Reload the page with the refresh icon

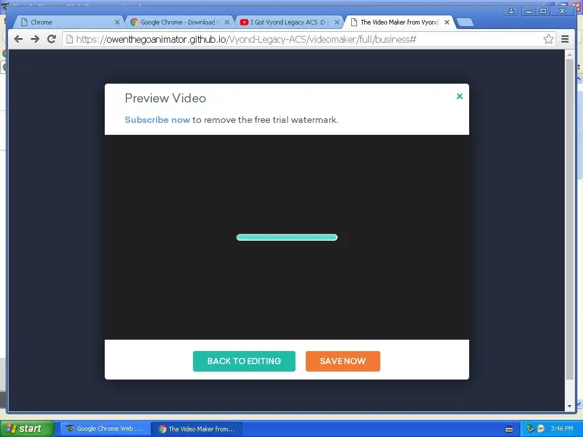[51, 39]
